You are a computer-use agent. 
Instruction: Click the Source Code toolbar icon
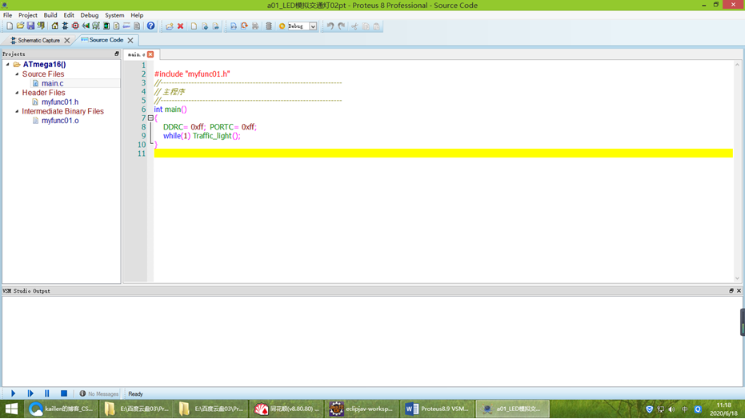(127, 26)
